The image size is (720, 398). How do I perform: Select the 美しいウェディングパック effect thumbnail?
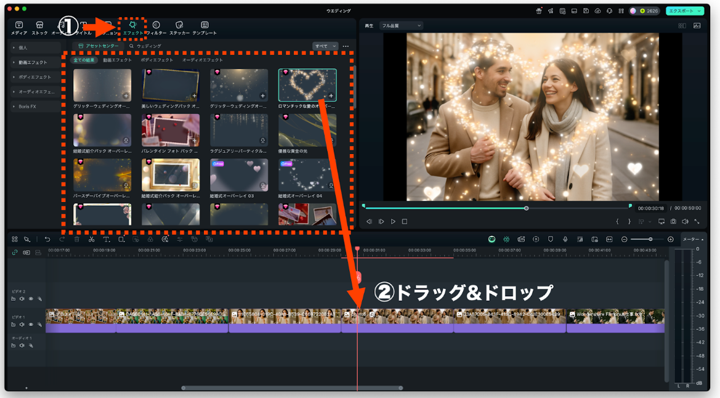coord(171,85)
